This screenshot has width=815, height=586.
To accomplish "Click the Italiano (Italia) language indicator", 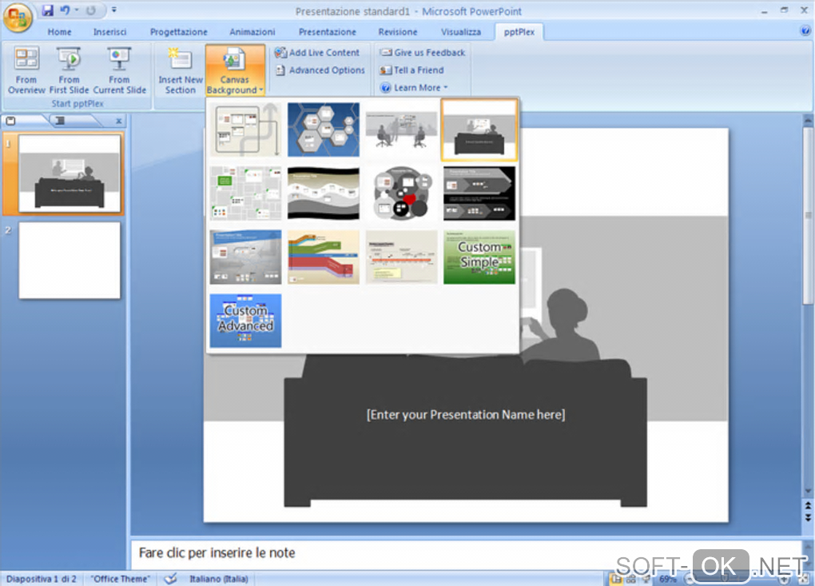I will 218,579.
